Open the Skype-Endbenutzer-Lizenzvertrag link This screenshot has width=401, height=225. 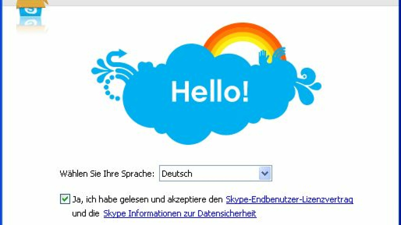289,199
